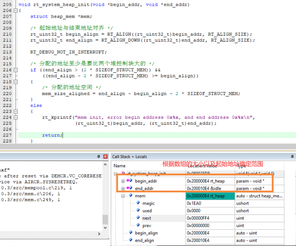Screen dimensions: 296x246
Task: Click the next member icon
Action: coord(138,217)
